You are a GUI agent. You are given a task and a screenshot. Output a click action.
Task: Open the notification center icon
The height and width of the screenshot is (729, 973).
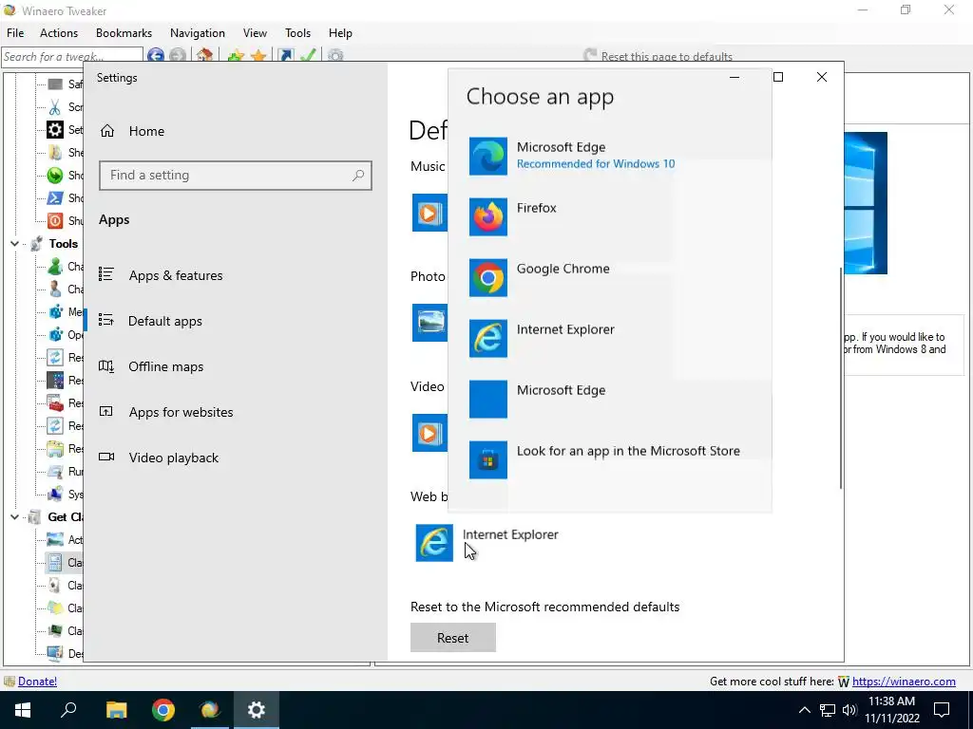click(x=942, y=710)
